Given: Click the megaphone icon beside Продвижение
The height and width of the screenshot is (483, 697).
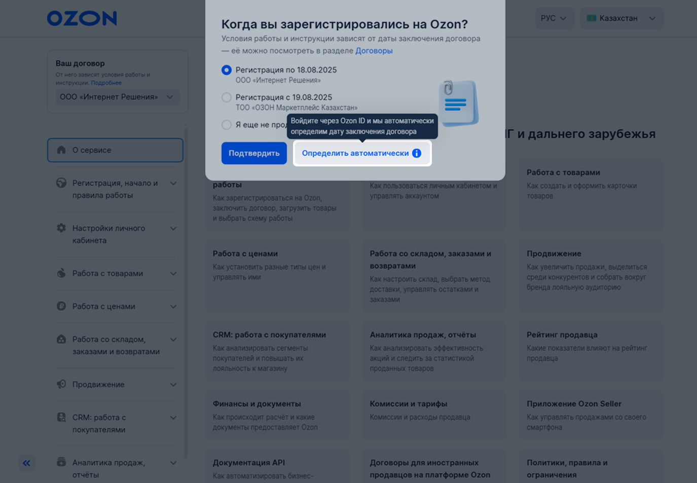Looking at the screenshot, I should [x=61, y=385].
